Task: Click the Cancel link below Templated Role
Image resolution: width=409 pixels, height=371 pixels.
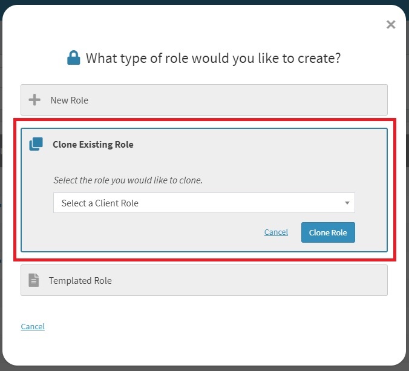Action: coord(33,326)
